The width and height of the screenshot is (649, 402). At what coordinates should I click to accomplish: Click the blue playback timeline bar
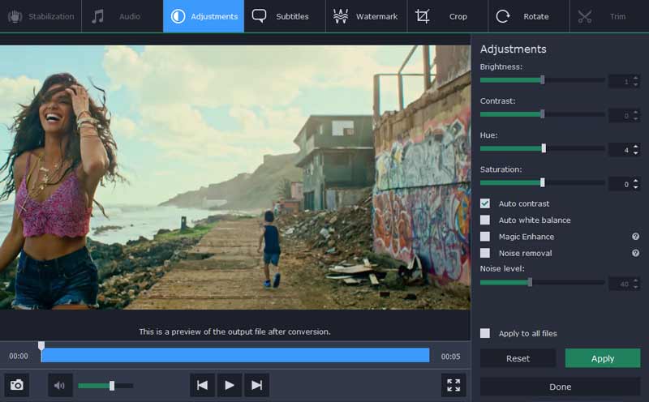(235, 355)
